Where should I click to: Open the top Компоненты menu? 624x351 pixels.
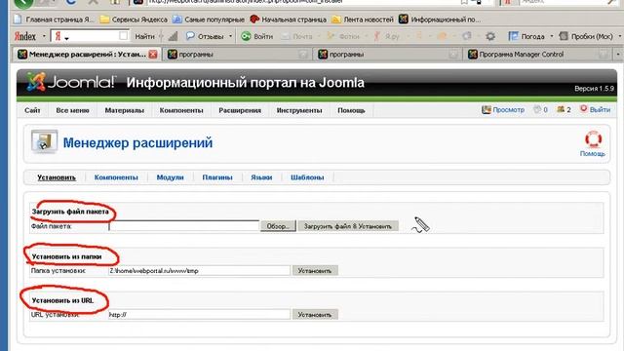(181, 110)
